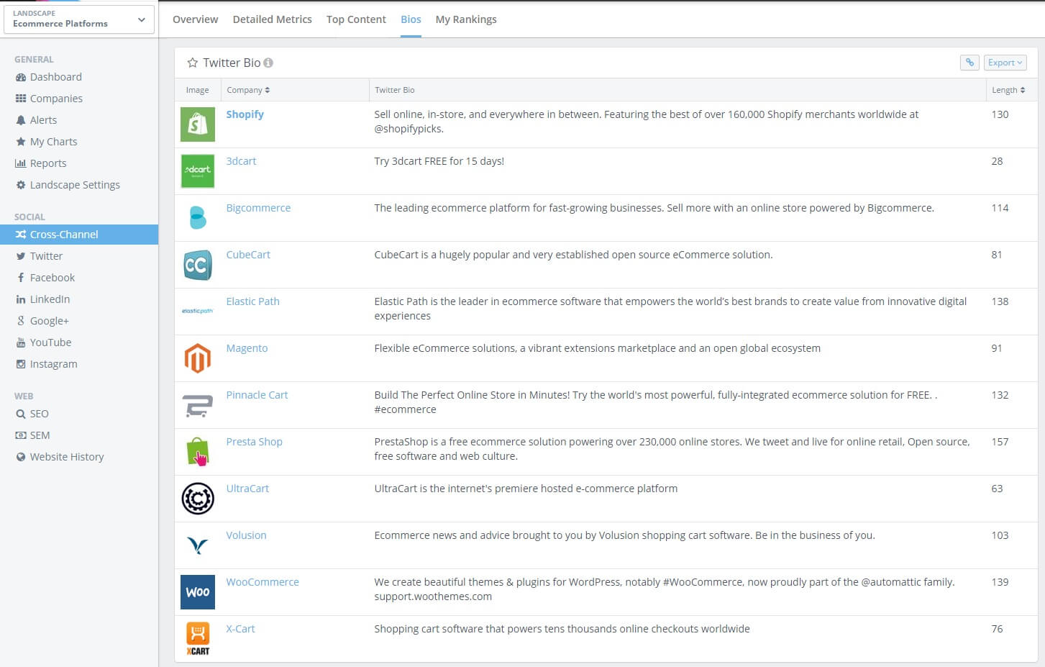The image size is (1045, 667).
Task: Open the CubeCart company link
Action: coord(248,255)
